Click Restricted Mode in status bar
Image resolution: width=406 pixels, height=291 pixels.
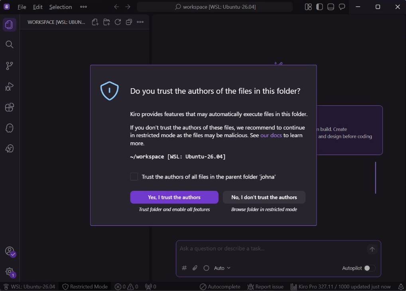[x=85, y=287]
